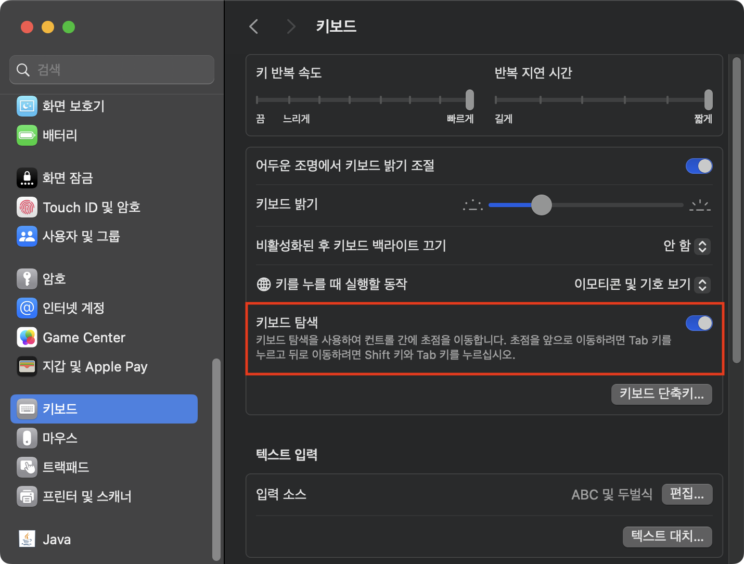
Task: Click the 지갑 및 Apple Pay card icon
Action: tap(27, 366)
